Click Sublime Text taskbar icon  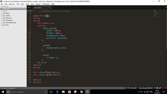pyautogui.click(x=87, y=92)
